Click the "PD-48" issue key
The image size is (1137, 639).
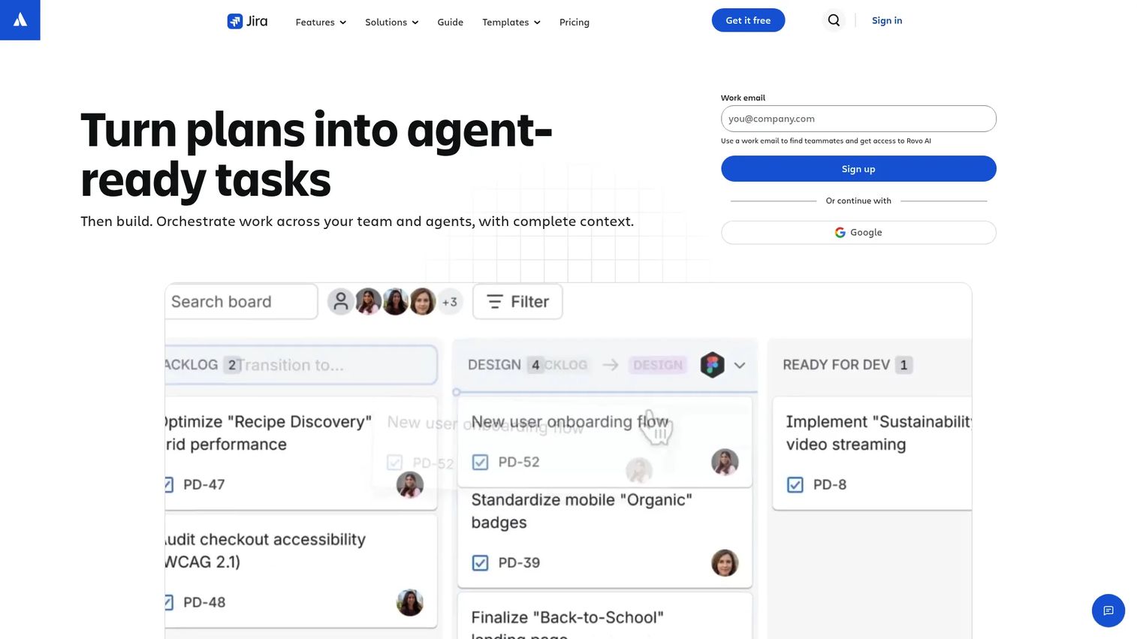pos(204,602)
